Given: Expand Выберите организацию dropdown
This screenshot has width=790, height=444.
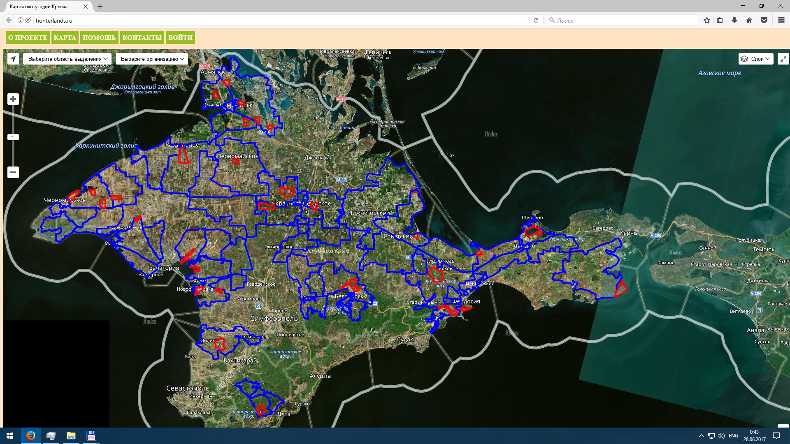Looking at the screenshot, I should coord(152,59).
